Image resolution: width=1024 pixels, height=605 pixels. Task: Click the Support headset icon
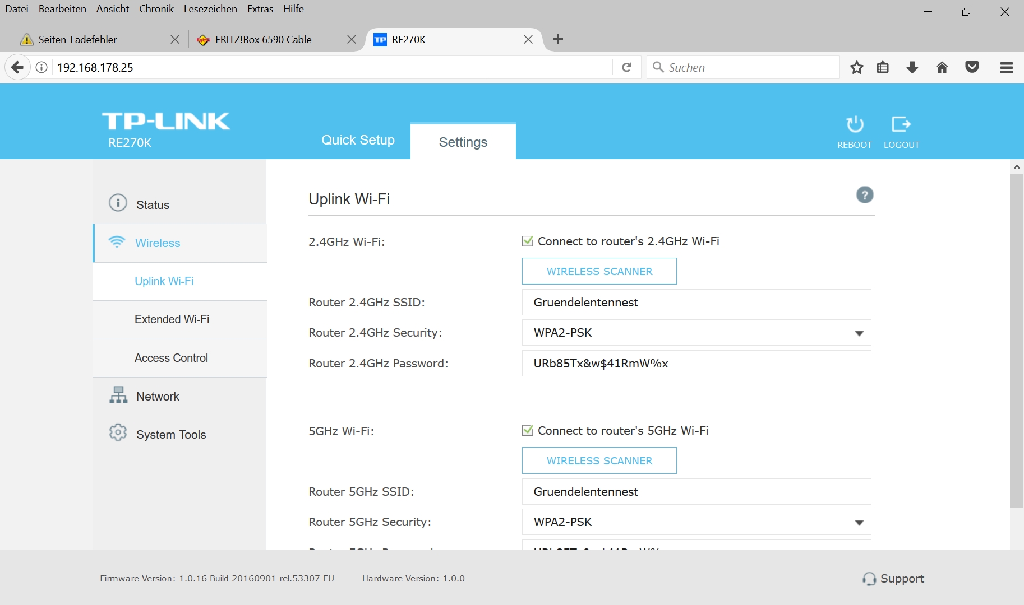pyautogui.click(x=869, y=579)
